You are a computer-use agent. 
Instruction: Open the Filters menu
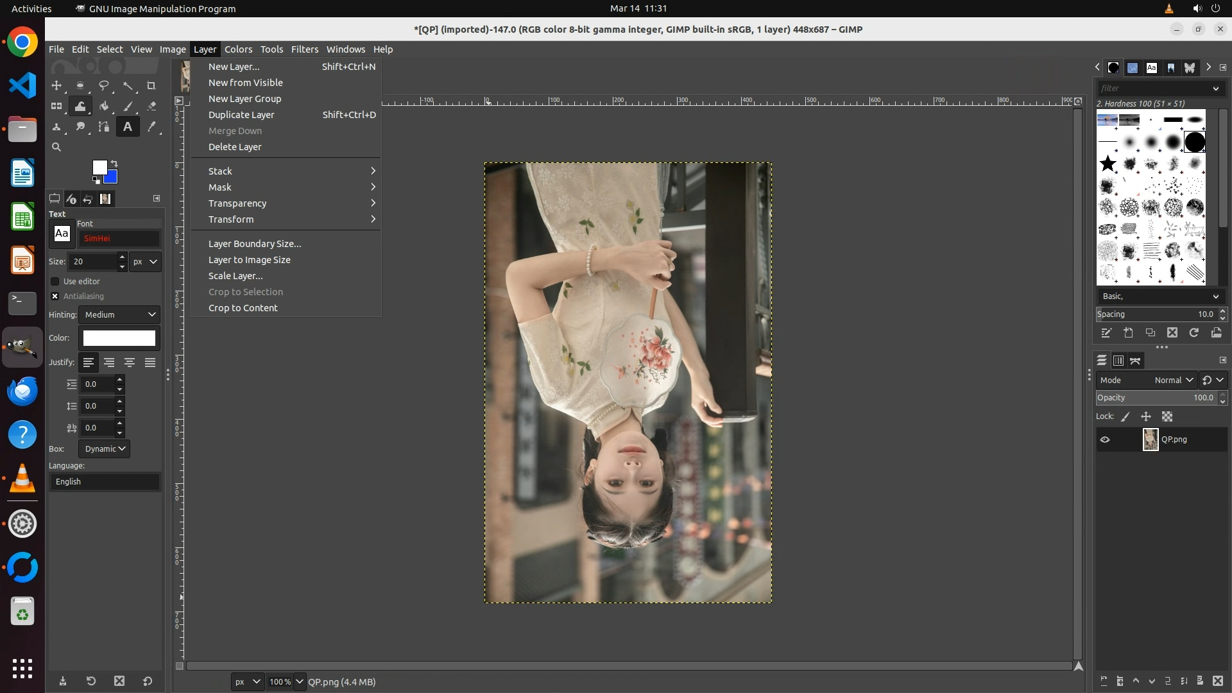[x=304, y=49]
